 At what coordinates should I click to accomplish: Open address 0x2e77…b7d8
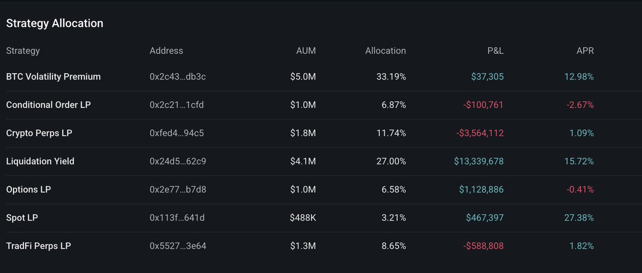[178, 190]
